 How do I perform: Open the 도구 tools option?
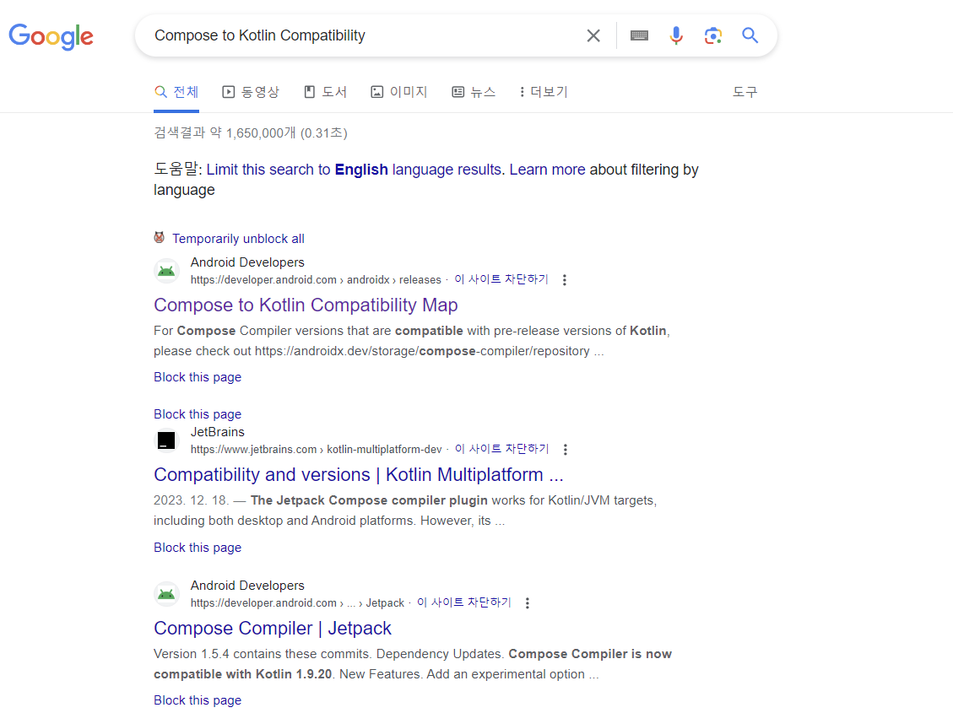tap(745, 92)
